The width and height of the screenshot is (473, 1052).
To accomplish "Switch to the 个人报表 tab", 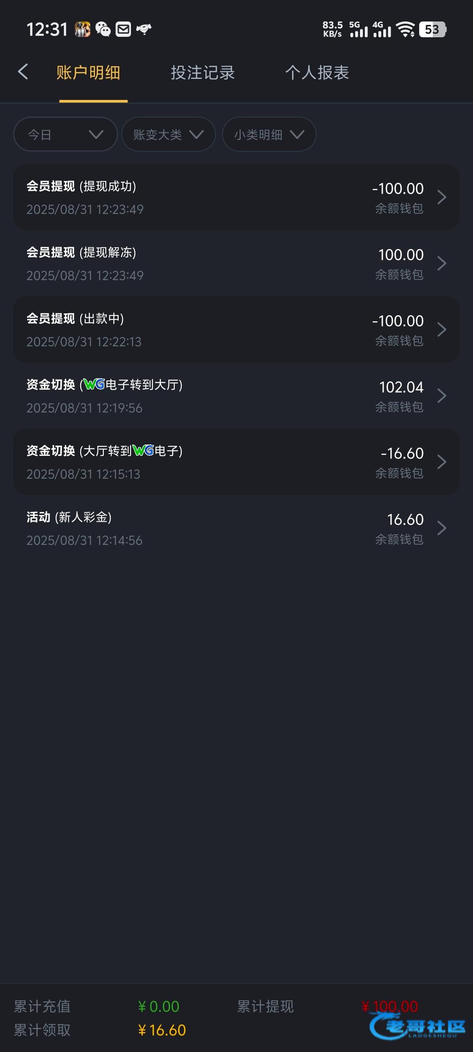I will point(317,73).
